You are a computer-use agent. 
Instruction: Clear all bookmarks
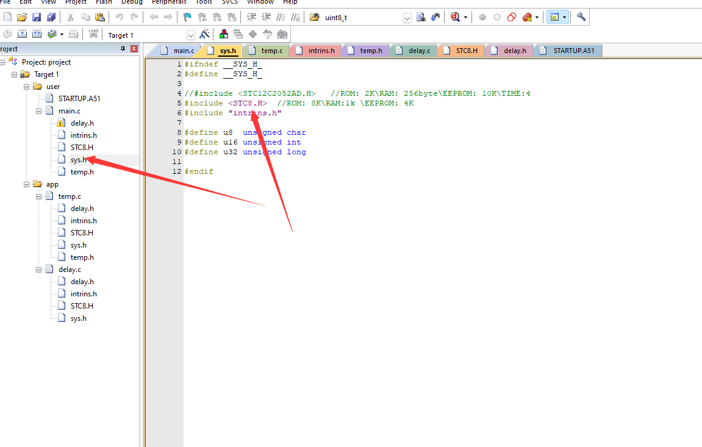(x=232, y=17)
